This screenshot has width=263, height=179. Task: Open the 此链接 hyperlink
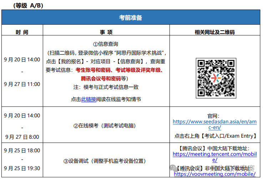(x=88, y=99)
